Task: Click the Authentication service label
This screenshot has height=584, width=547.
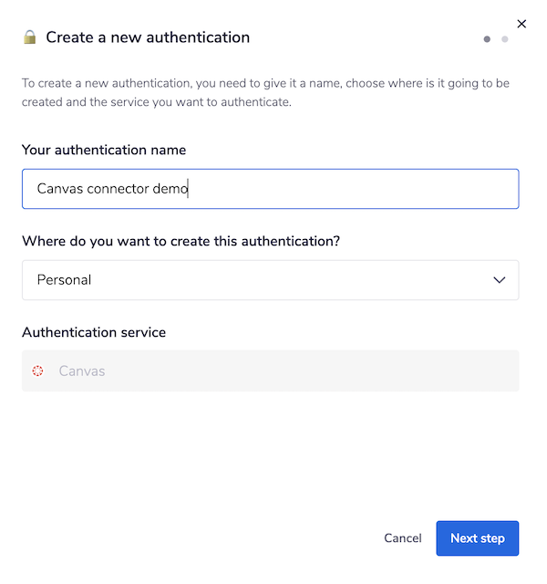Action: coord(94,332)
